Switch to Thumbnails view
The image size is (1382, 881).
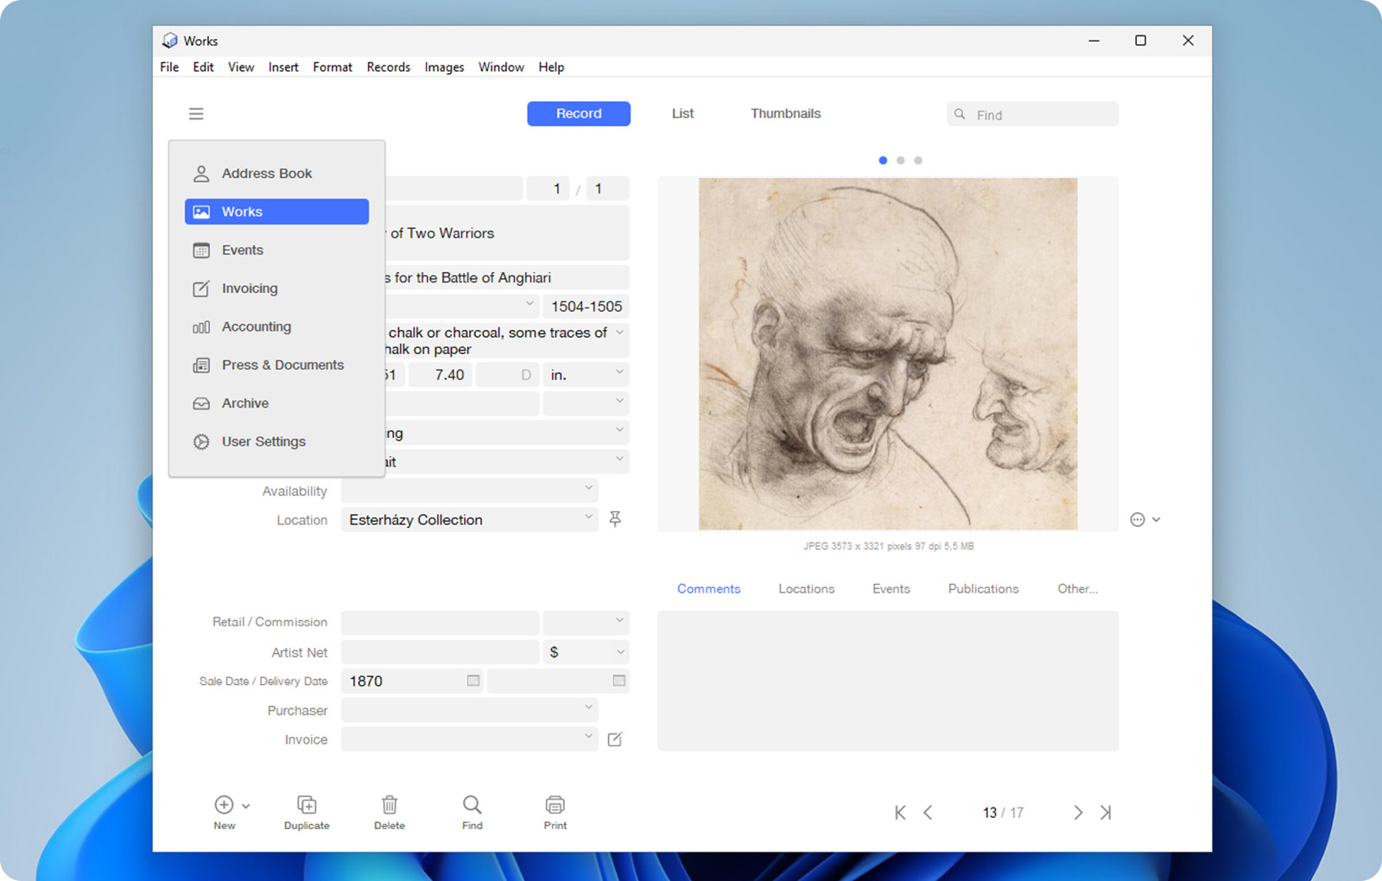pos(785,114)
